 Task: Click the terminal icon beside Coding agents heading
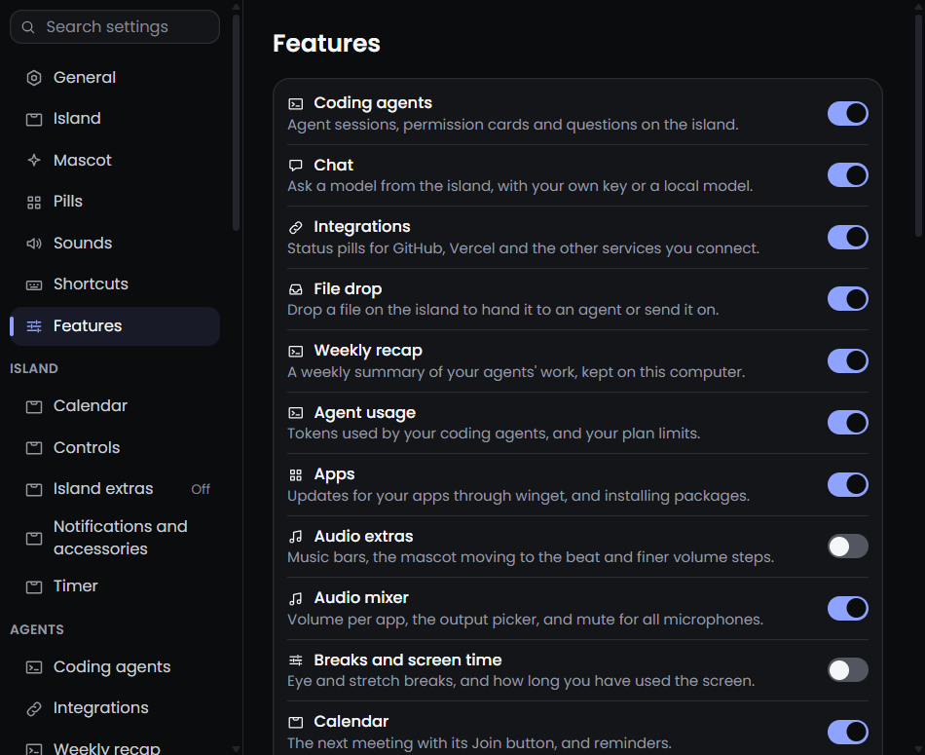coord(296,104)
